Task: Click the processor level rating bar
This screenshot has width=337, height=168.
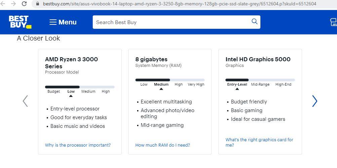Action: 80,87
